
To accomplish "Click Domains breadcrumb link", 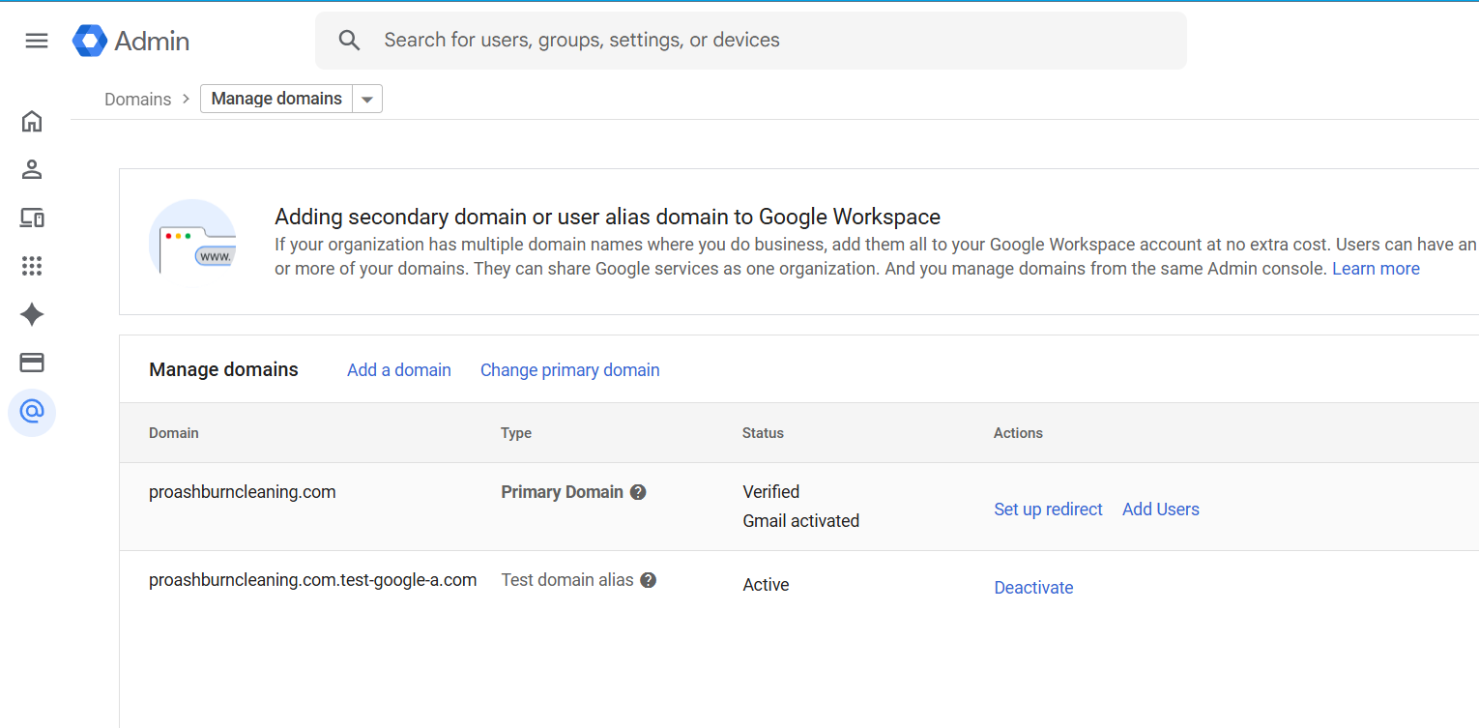I will click(137, 100).
